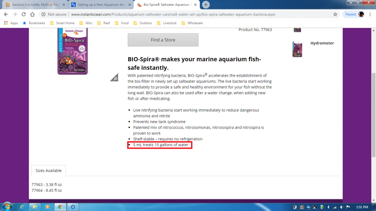Image resolution: width=376 pixels, height=211 pixels.
Task: Click the magnifier zoom icon on product image
Action: pyautogui.click(x=114, y=78)
